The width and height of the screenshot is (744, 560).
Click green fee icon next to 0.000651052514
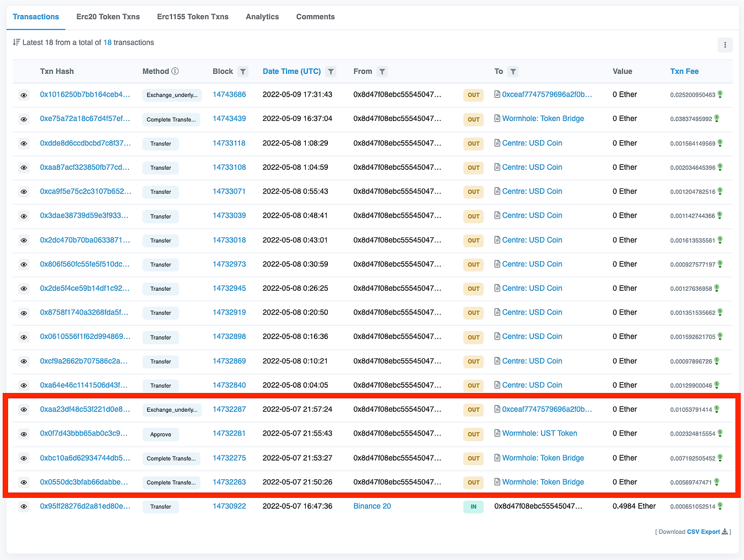click(x=720, y=507)
